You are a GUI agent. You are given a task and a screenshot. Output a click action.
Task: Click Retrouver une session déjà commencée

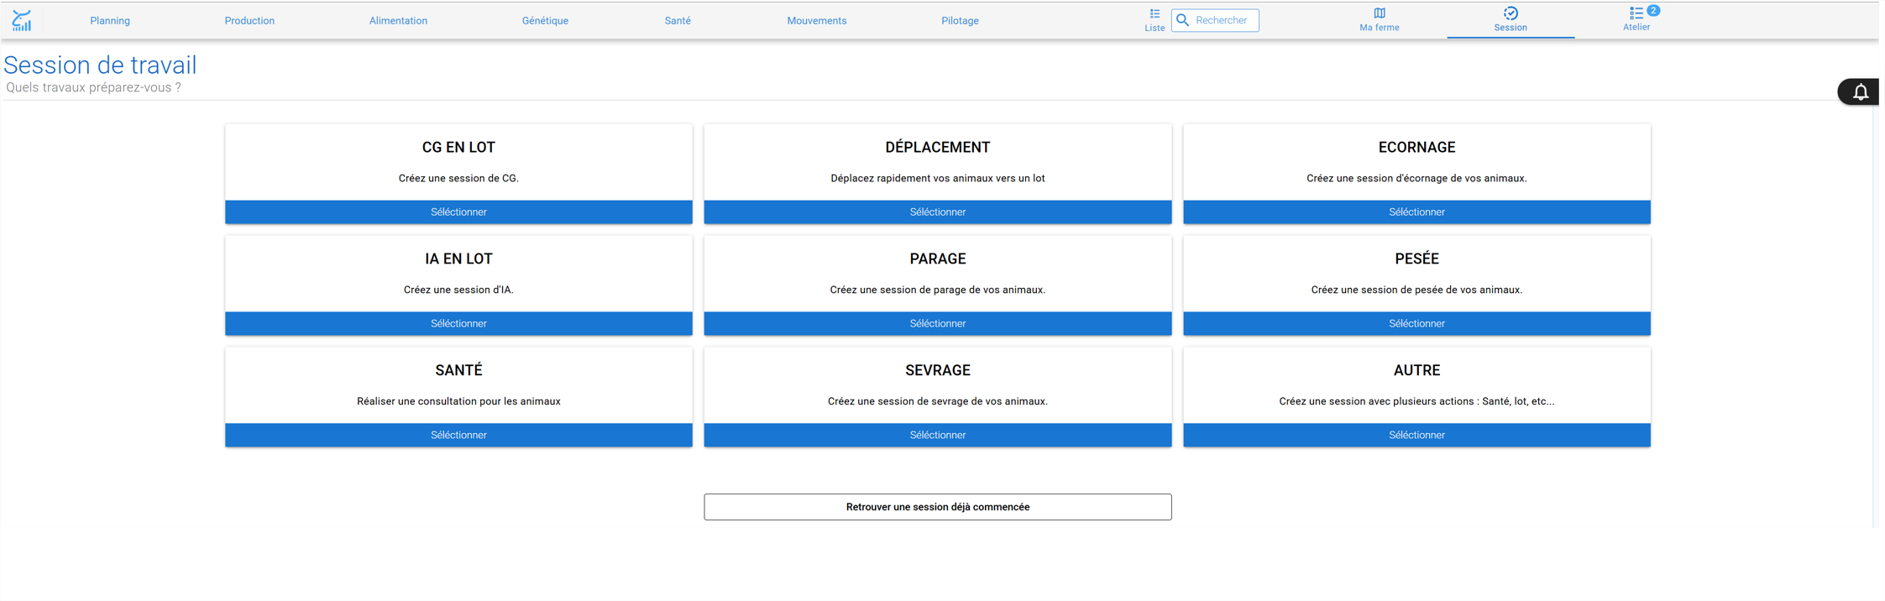click(x=938, y=507)
